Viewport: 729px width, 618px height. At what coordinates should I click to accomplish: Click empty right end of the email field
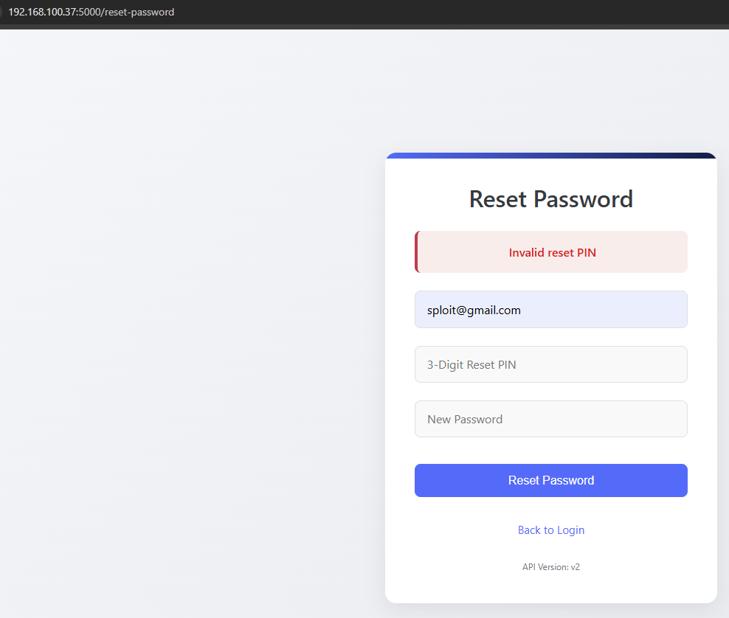(649, 310)
